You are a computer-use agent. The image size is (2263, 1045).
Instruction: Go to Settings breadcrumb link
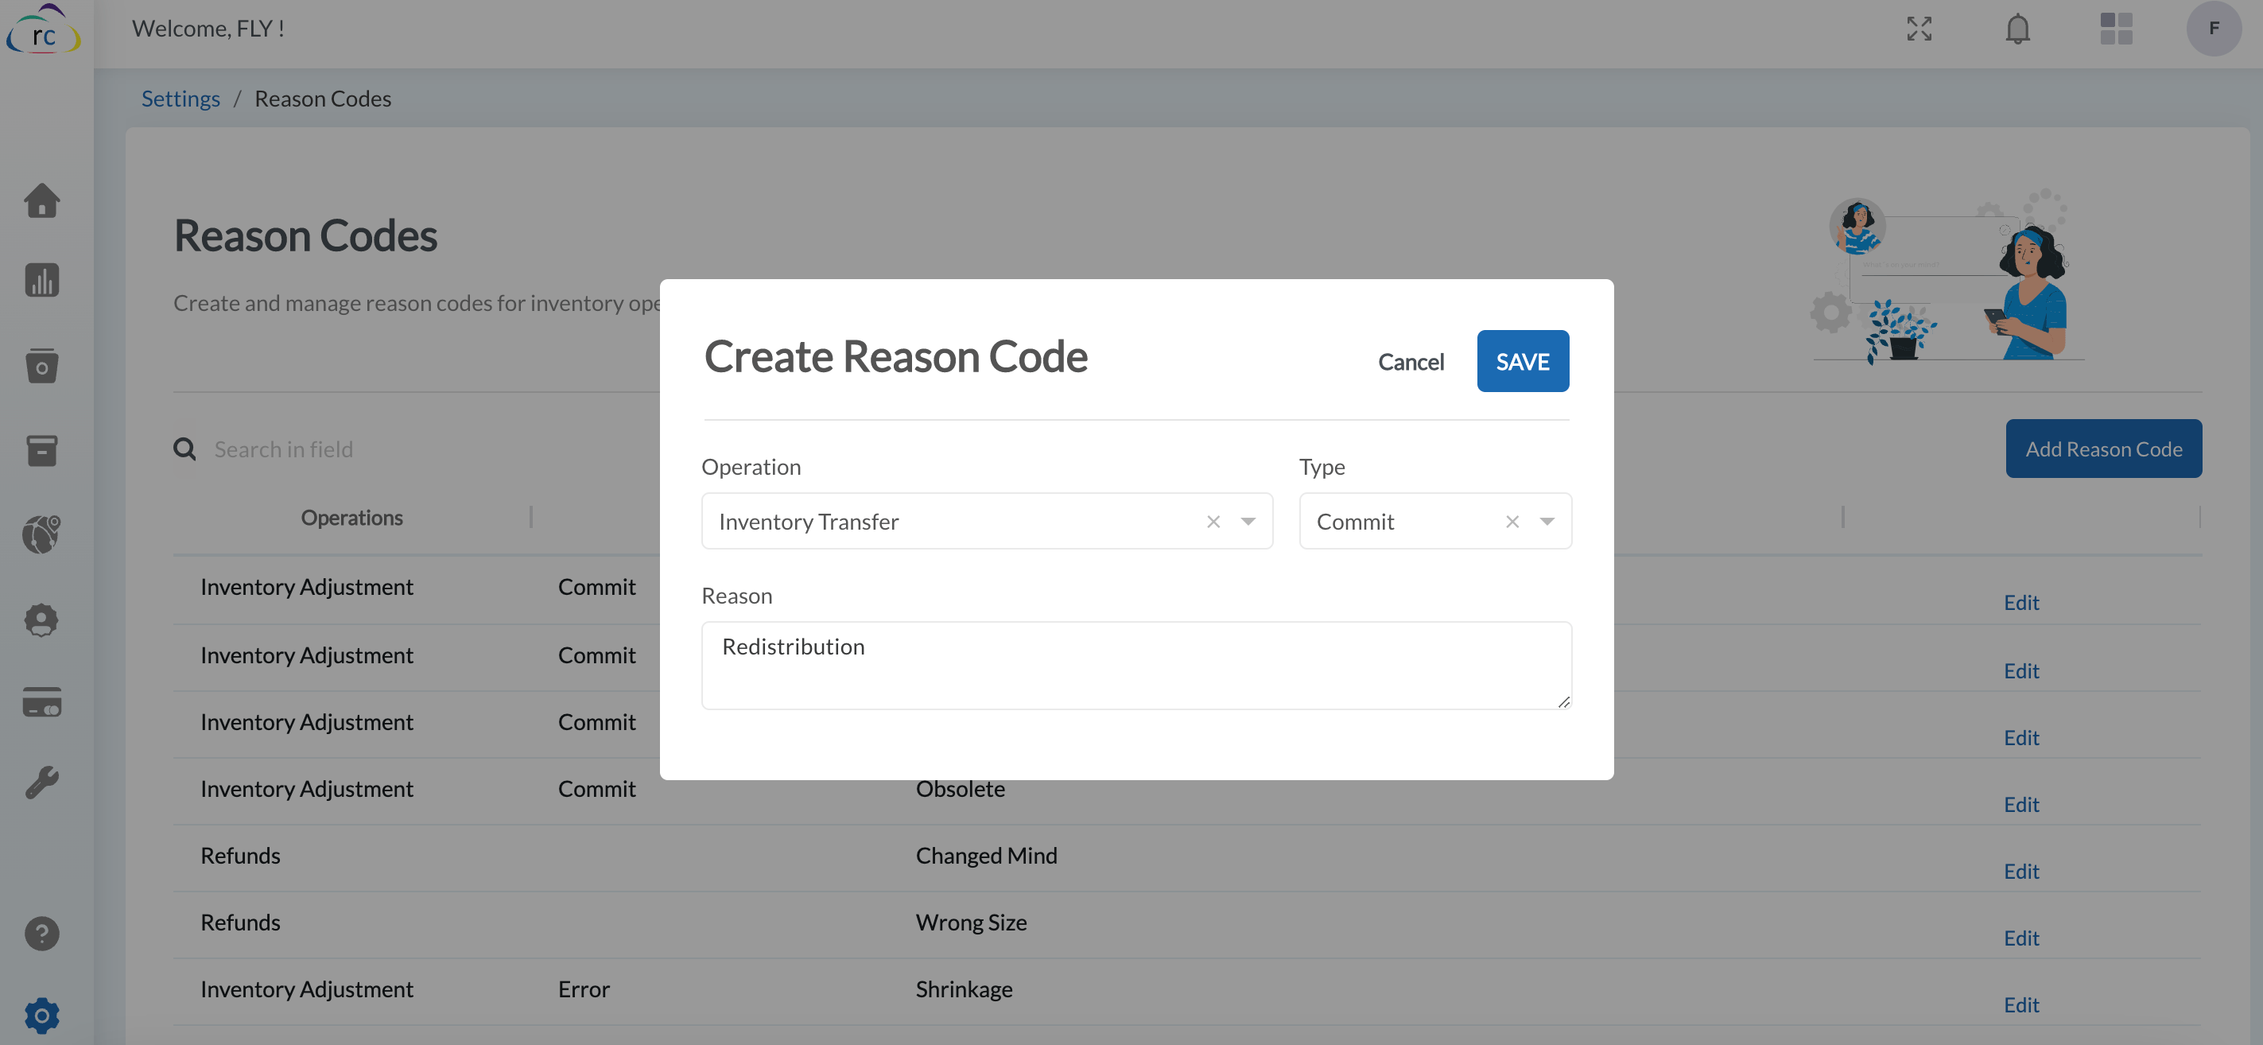180,99
